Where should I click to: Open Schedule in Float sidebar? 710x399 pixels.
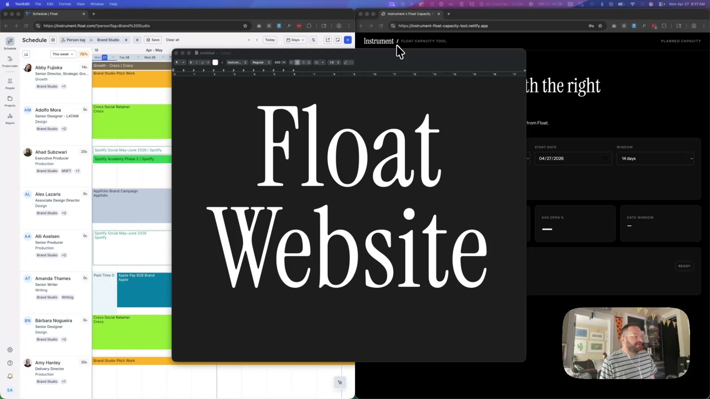10,43
